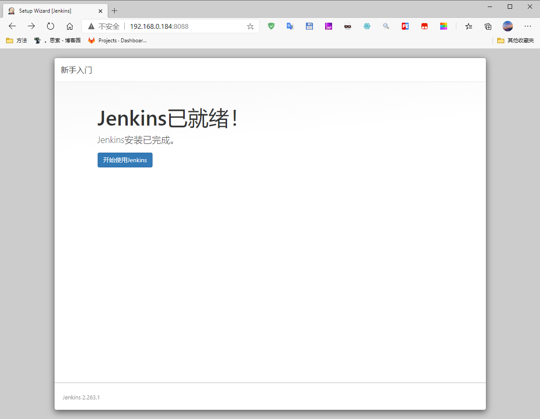The width and height of the screenshot is (540, 419).
Task: Click the floppy disk save extension icon
Action: [309, 26]
